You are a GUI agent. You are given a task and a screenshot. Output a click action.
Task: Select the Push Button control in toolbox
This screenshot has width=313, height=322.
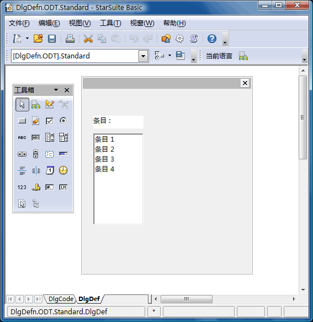tap(22, 121)
